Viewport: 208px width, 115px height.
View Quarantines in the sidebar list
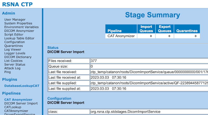tap(14, 46)
